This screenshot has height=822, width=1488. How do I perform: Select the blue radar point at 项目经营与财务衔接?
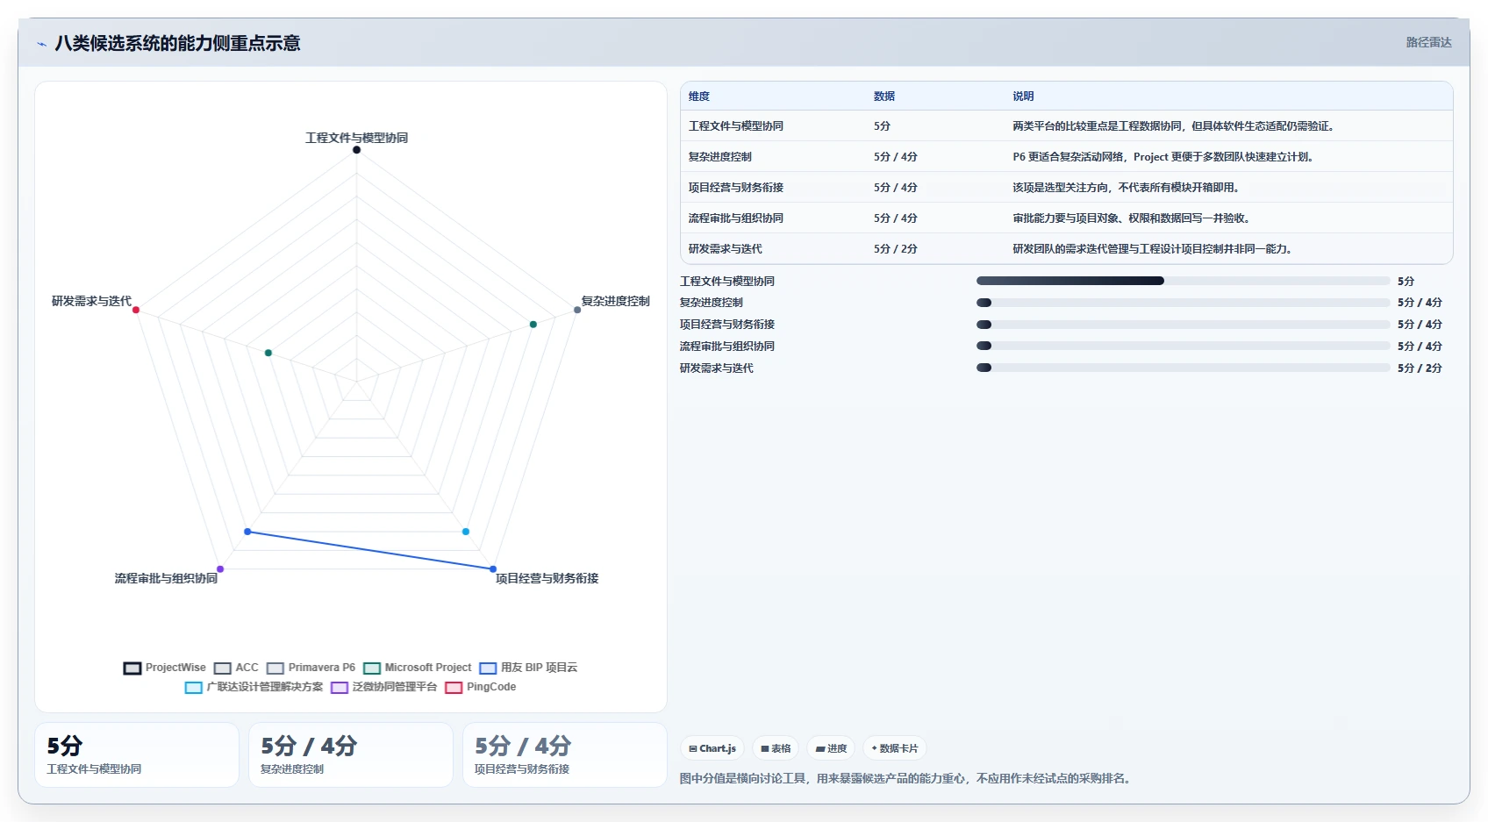tap(493, 569)
